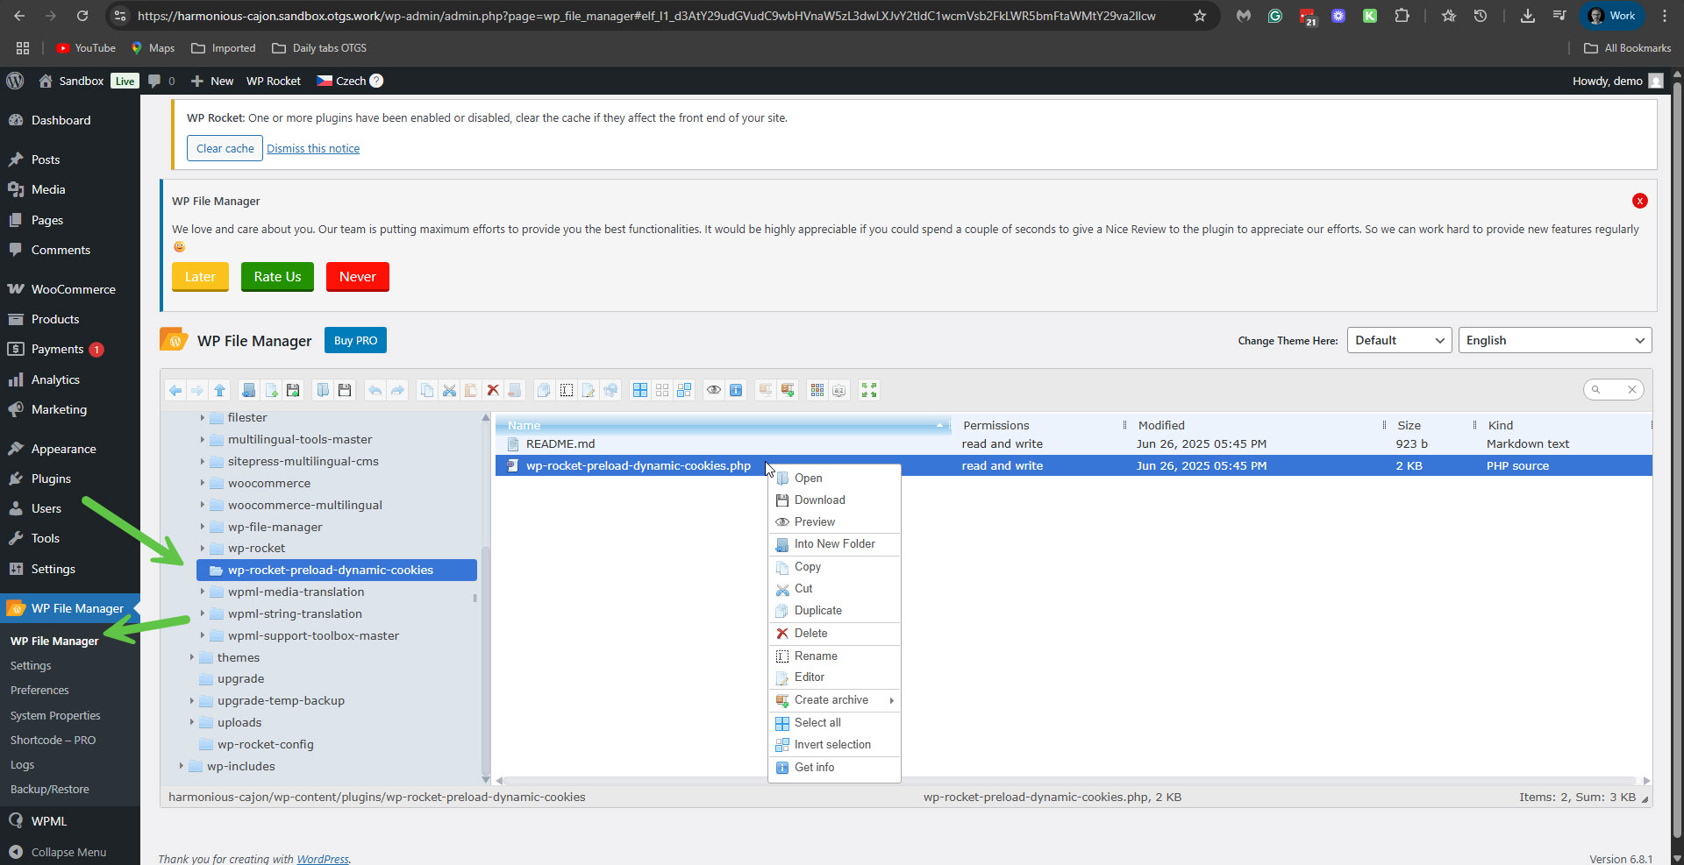The width and height of the screenshot is (1684, 865).
Task: Click the Back arrow in file manager toolbar
Action: (x=175, y=390)
